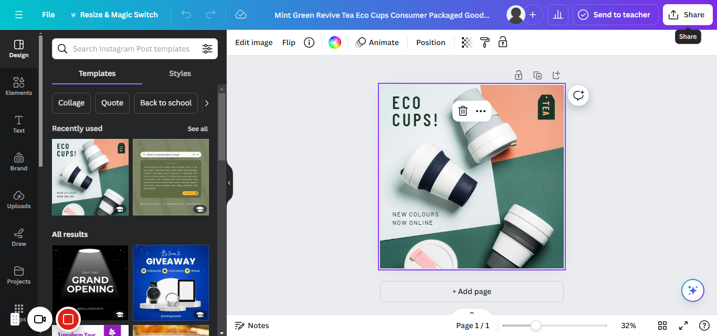Click the Add page button

tap(472, 291)
